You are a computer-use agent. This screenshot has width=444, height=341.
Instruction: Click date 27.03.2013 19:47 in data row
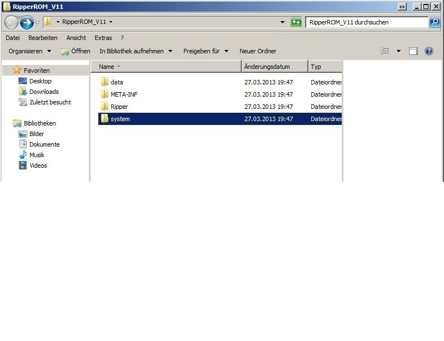click(268, 82)
